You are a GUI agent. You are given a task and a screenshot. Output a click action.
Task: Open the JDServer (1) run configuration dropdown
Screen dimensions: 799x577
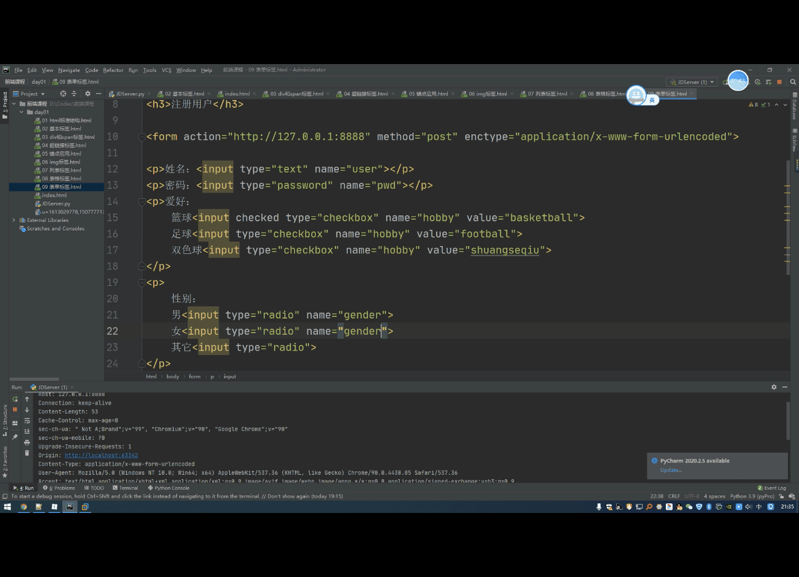point(692,82)
